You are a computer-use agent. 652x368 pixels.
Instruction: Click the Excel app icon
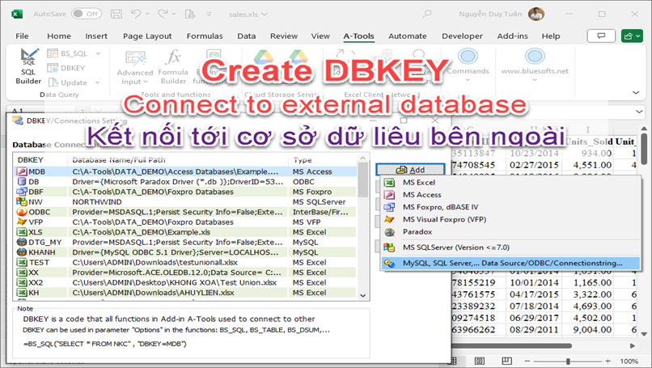(17, 14)
